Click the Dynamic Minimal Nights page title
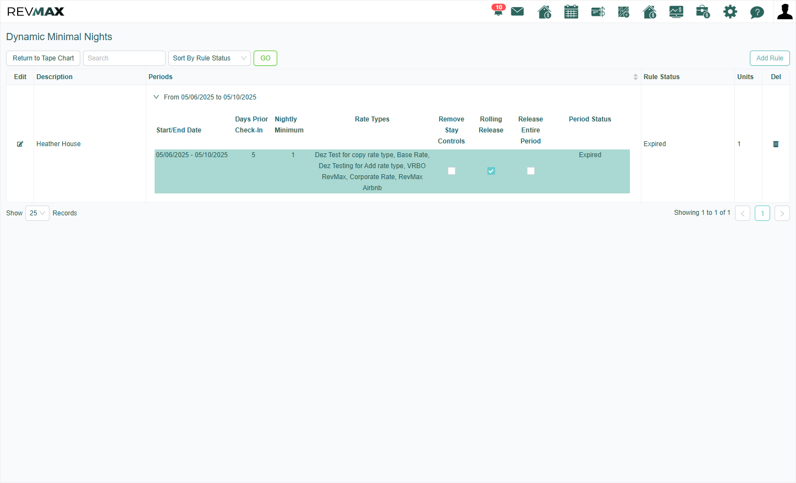796x483 pixels. tap(59, 37)
